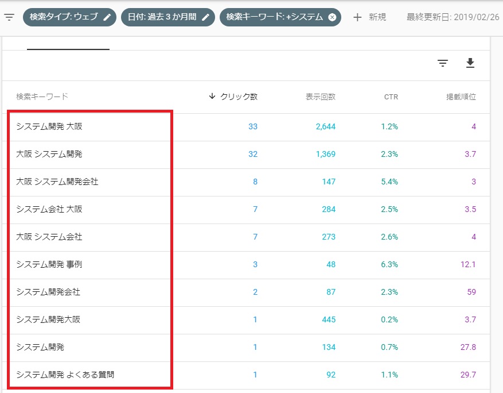
Task: Remove the 検索キーワード: +システム filter
Action: [332, 17]
